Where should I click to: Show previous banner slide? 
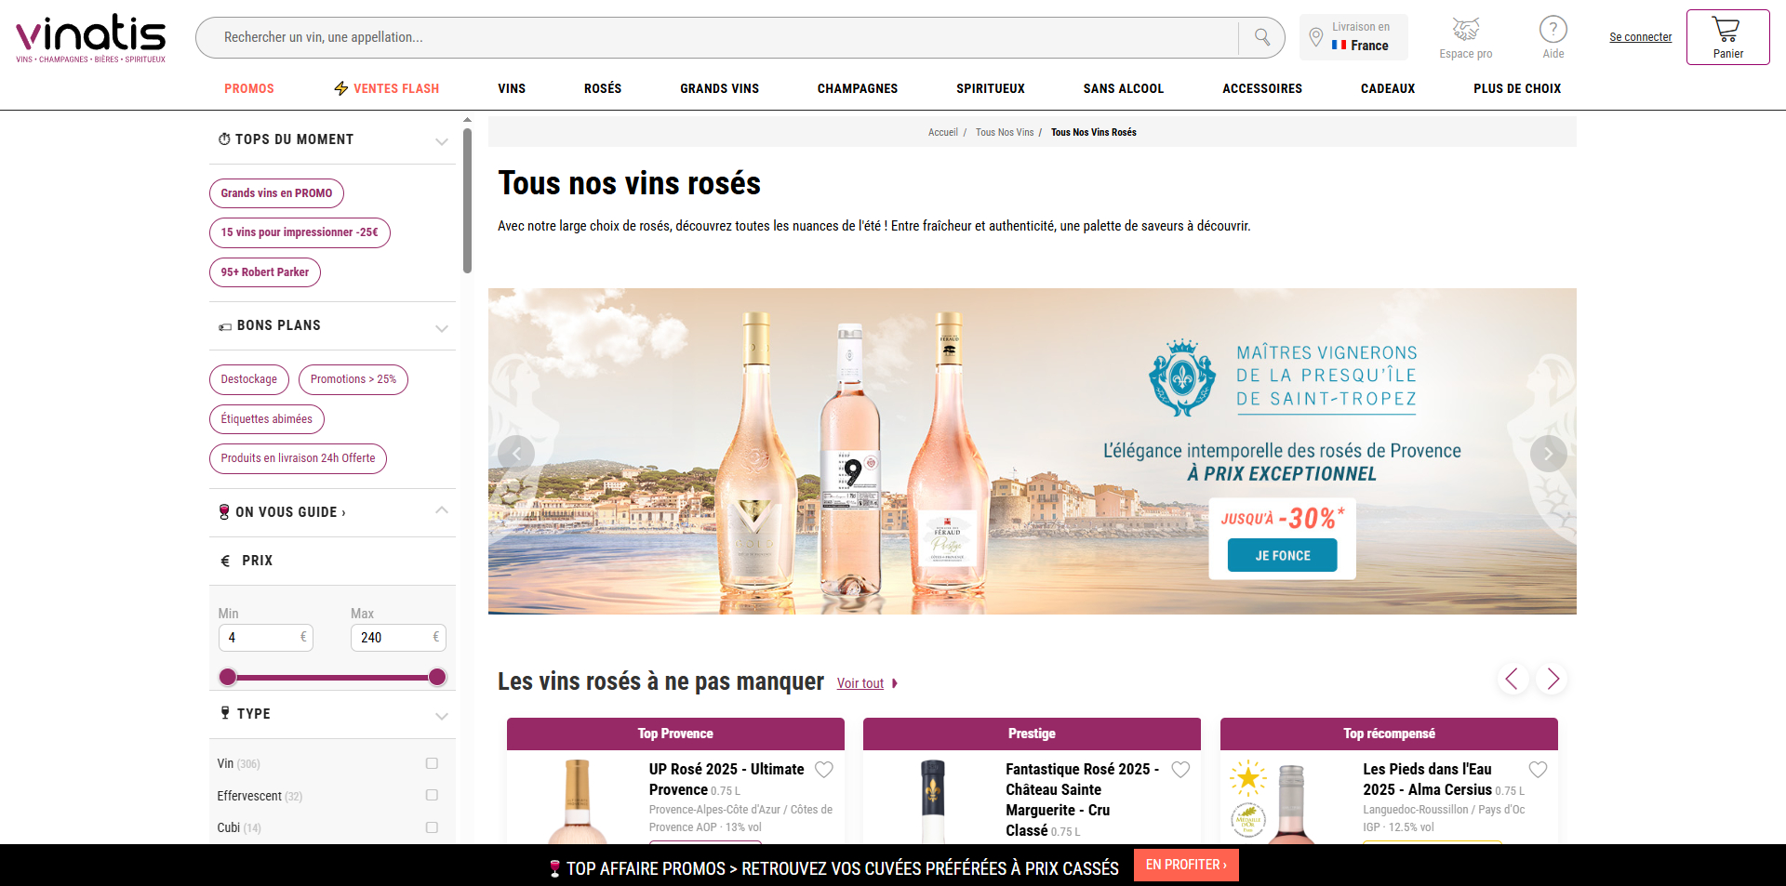(x=516, y=454)
